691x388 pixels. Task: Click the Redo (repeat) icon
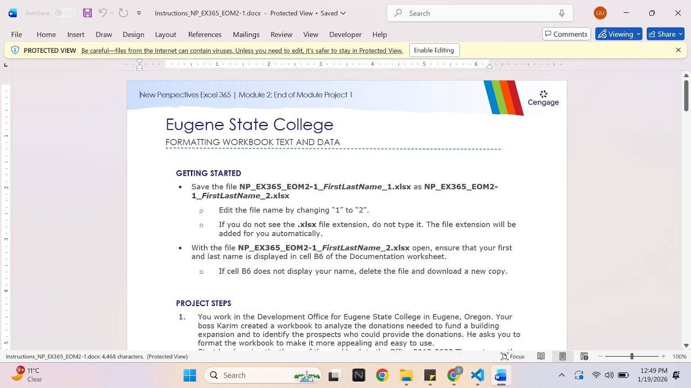tap(123, 13)
